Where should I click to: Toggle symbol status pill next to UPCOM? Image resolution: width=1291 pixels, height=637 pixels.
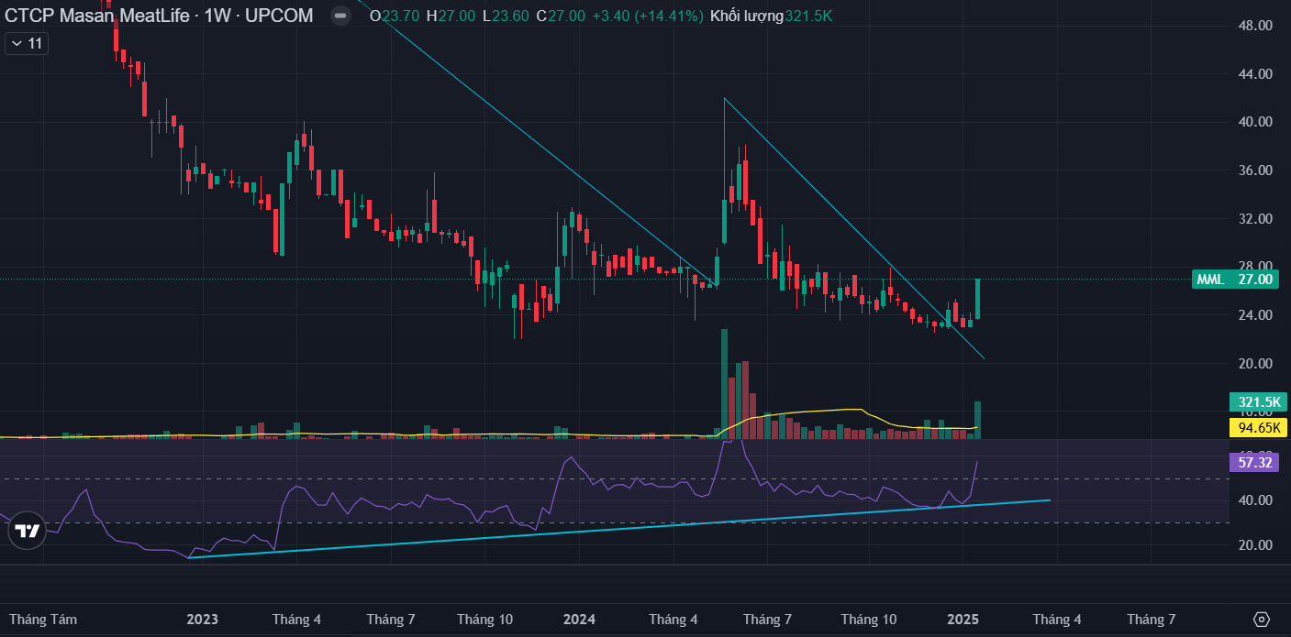pos(340,16)
